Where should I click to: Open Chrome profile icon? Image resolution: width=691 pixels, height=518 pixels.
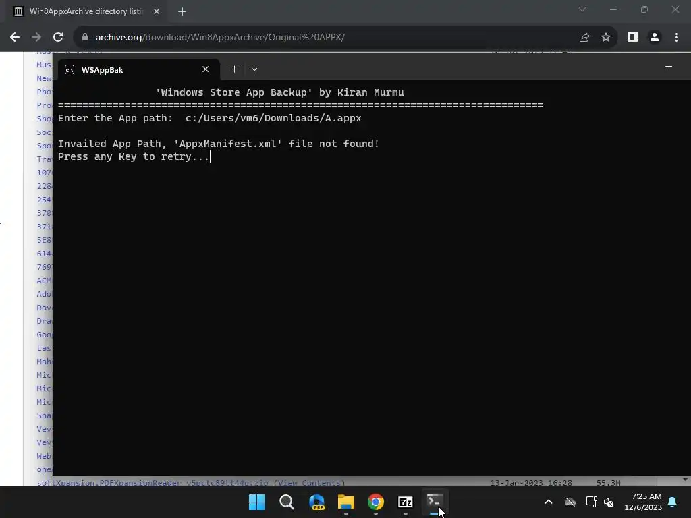(x=655, y=38)
